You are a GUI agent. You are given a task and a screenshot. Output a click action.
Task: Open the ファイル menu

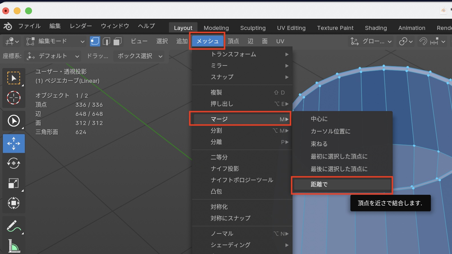click(x=29, y=26)
